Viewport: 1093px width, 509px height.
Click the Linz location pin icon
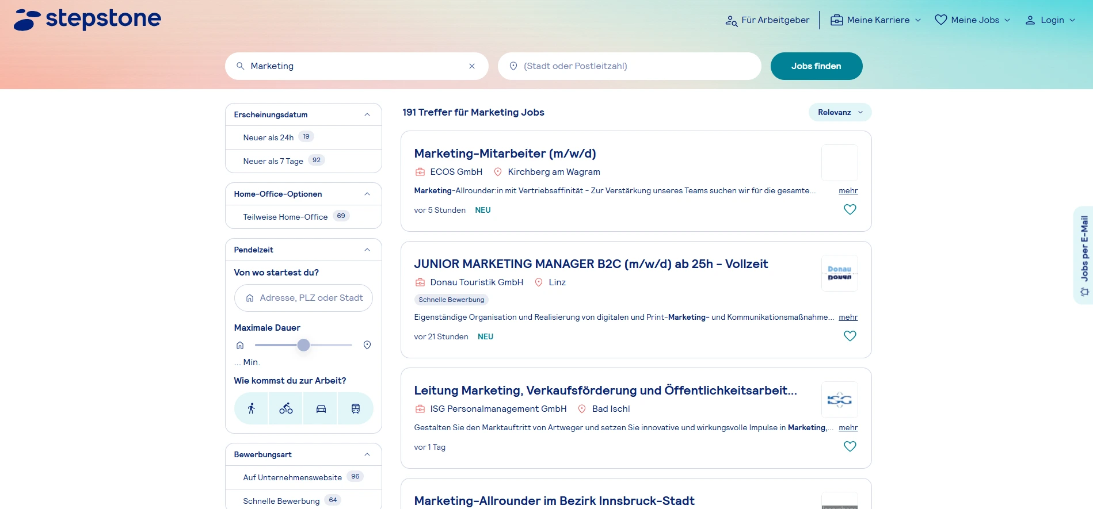click(539, 282)
